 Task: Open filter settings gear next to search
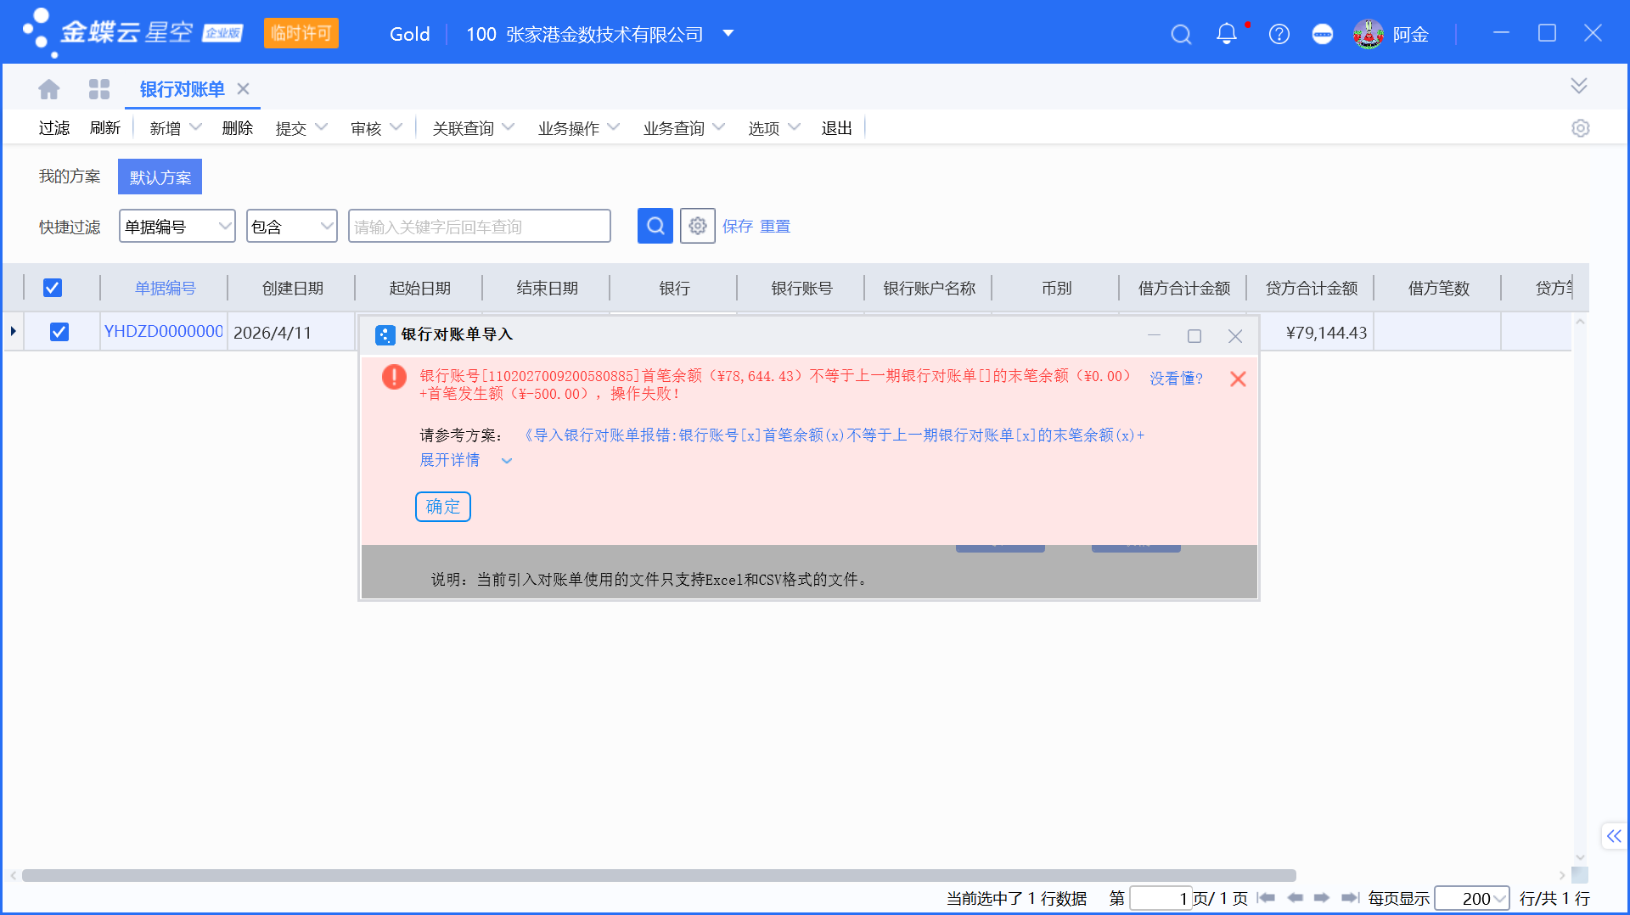[698, 226]
